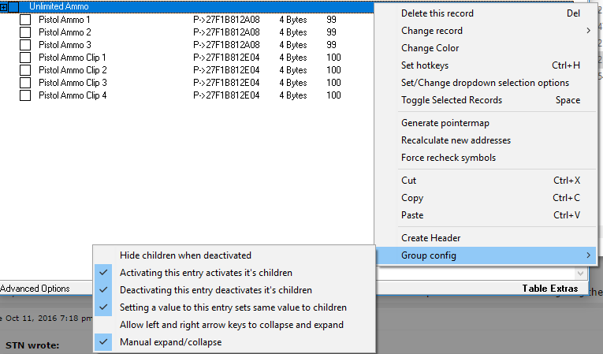Open the Change record submenu

[432, 31]
